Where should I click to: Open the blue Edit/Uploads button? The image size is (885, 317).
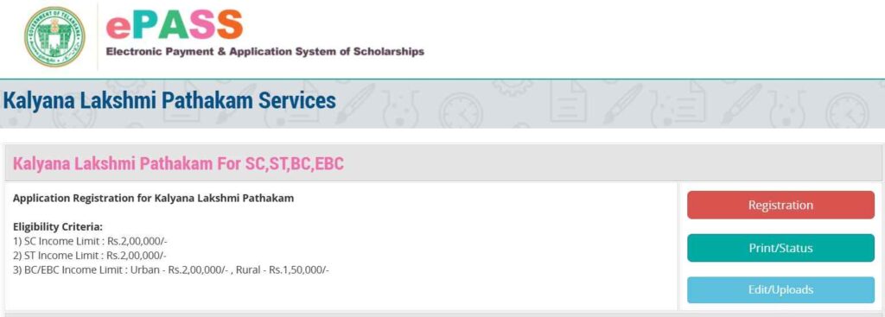coord(780,290)
